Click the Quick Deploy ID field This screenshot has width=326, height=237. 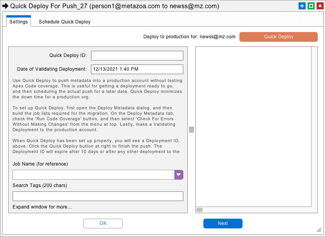click(x=137, y=55)
